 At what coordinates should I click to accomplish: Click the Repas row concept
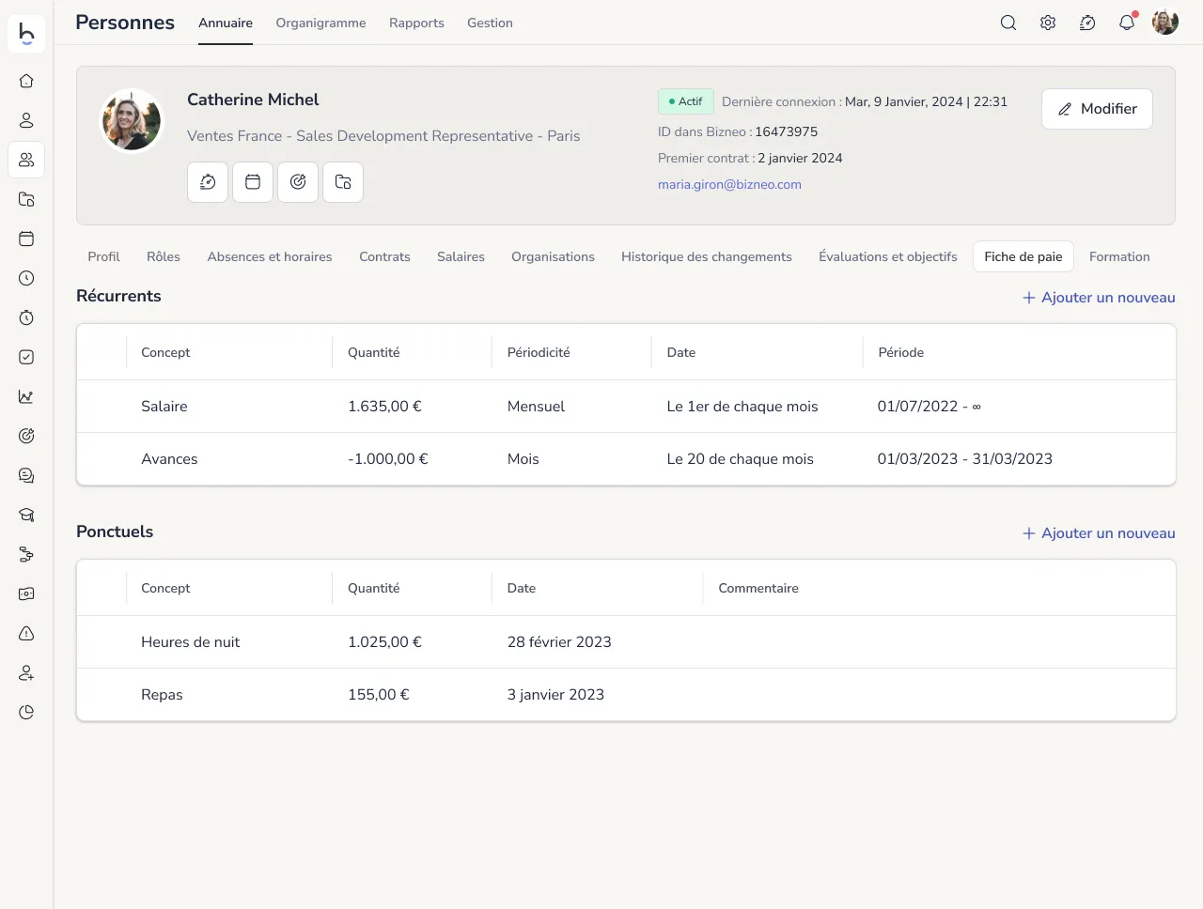point(162,695)
